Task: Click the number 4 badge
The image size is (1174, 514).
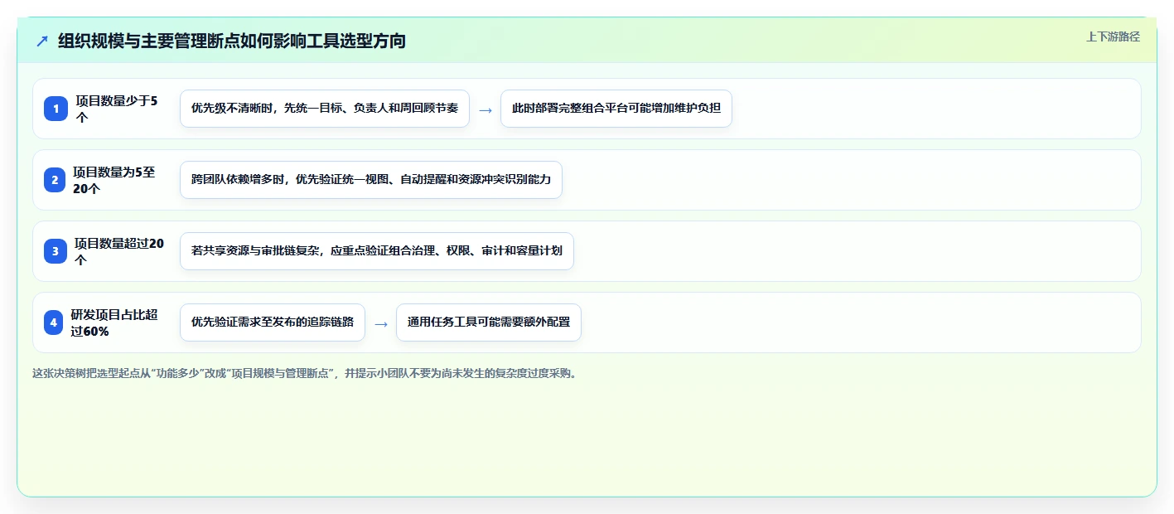Action: pos(54,322)
